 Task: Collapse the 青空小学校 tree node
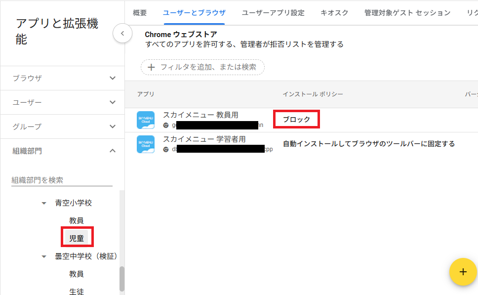[x=44, y=203]
